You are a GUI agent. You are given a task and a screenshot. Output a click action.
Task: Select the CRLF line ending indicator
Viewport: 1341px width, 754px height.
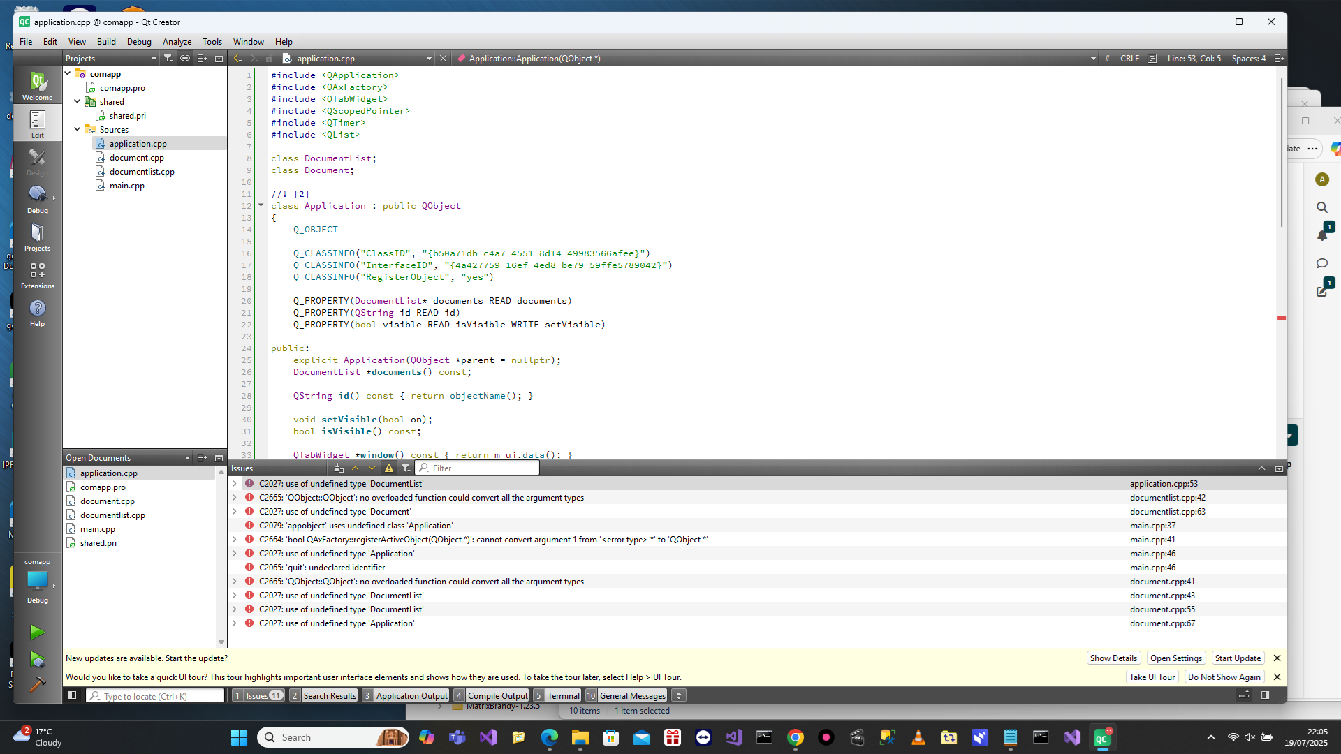(1129, 59)
